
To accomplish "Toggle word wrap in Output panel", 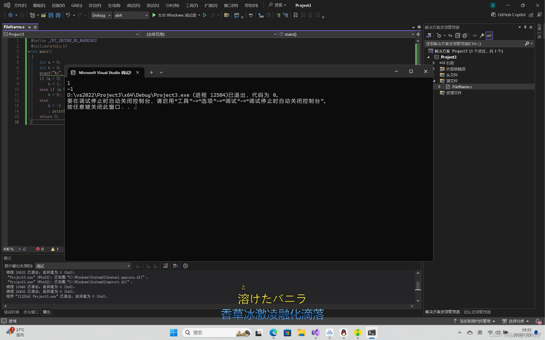I will click(x=175, y=266).
